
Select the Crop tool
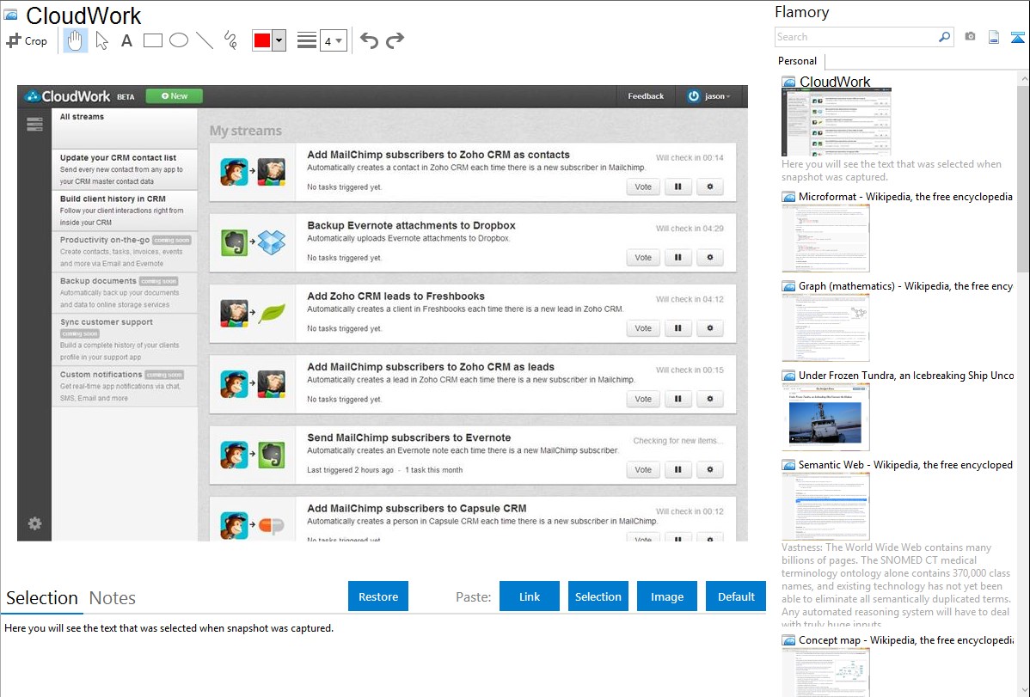click(x=27, y=40)
